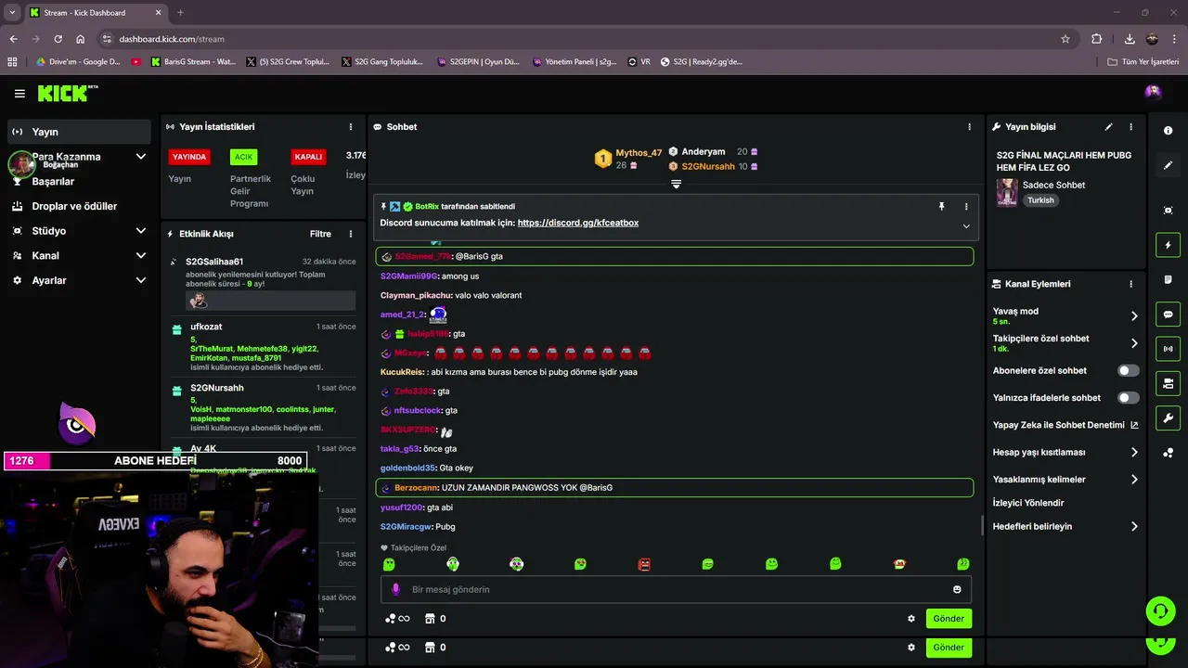Expand the Kanal sidebar section

click(141, 256)
